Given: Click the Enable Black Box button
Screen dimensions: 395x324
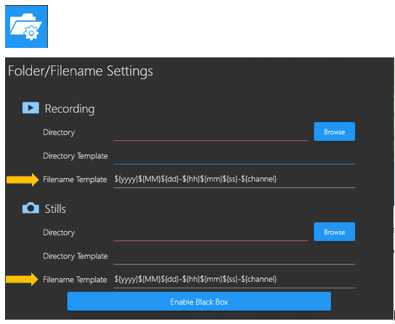Looking at the screenshot, I should point(199,301).
